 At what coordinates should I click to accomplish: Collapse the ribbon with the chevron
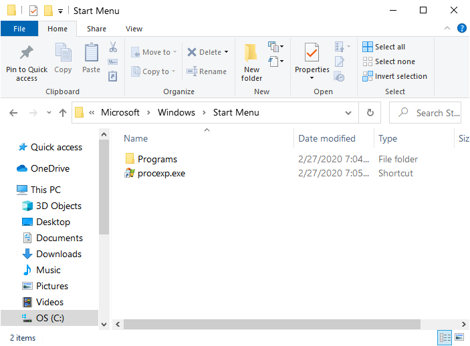click(447, 28)
